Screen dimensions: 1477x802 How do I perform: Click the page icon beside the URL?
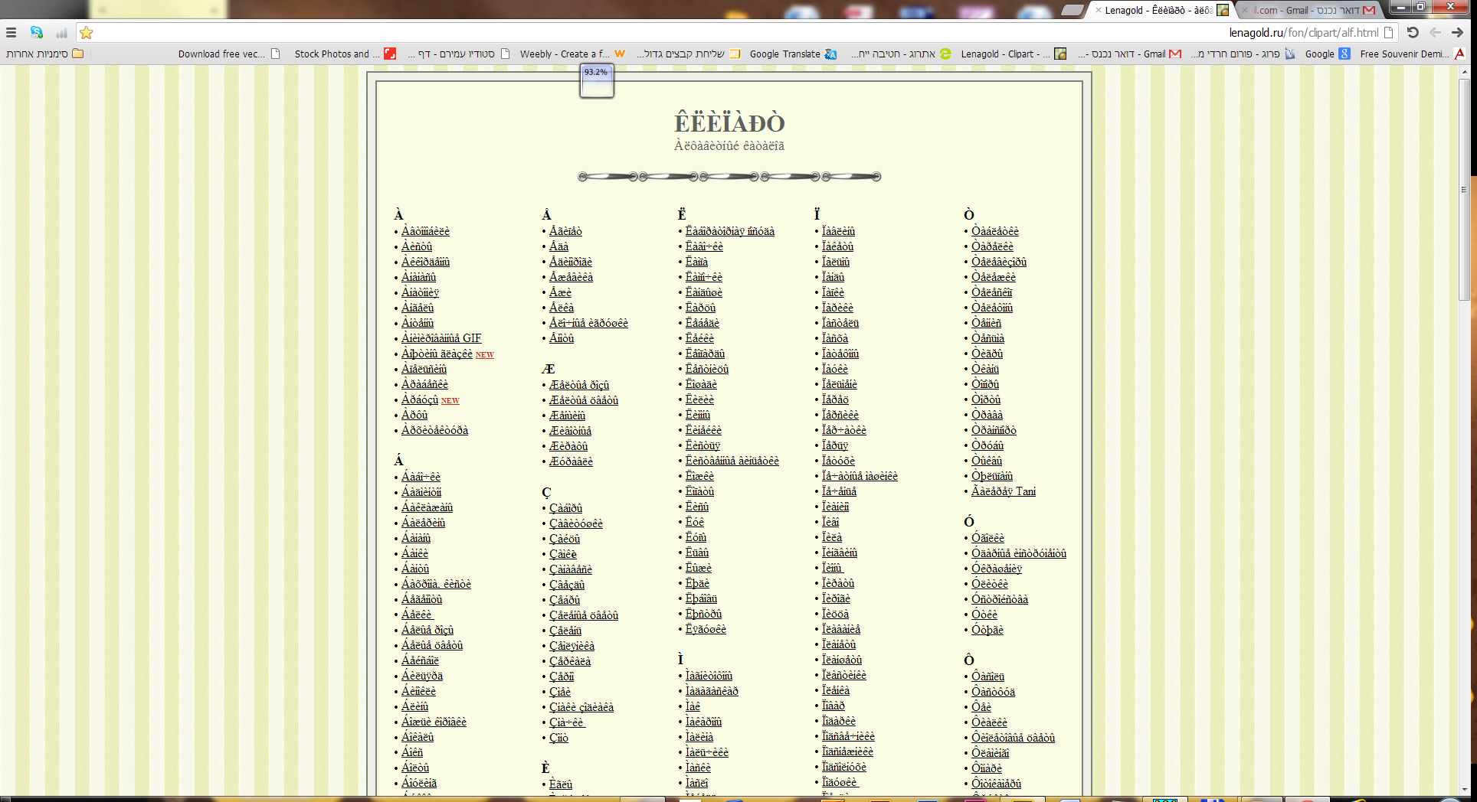1388,33
